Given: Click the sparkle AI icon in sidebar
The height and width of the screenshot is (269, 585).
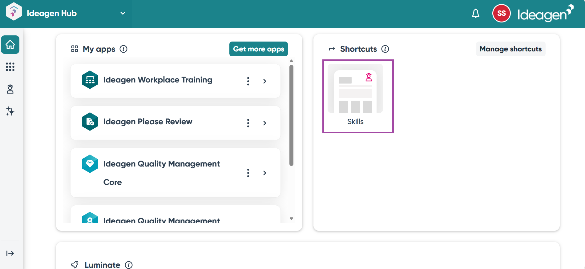Looking at the screenshot, I should pos(10,111).
